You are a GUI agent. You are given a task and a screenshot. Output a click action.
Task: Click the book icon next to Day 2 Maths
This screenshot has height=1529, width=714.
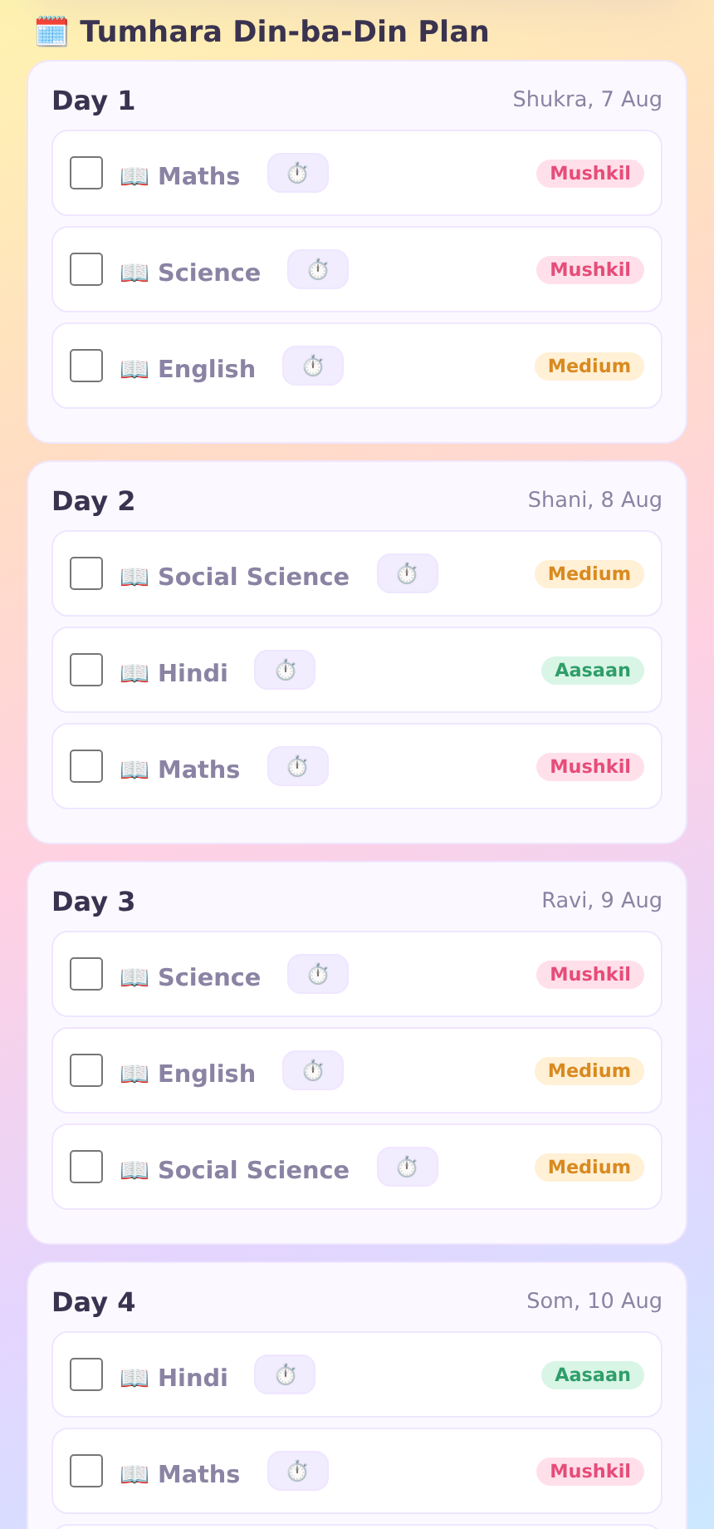click(x=134, y=769)
